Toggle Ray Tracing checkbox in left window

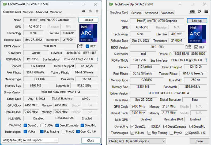pos(42,132)
